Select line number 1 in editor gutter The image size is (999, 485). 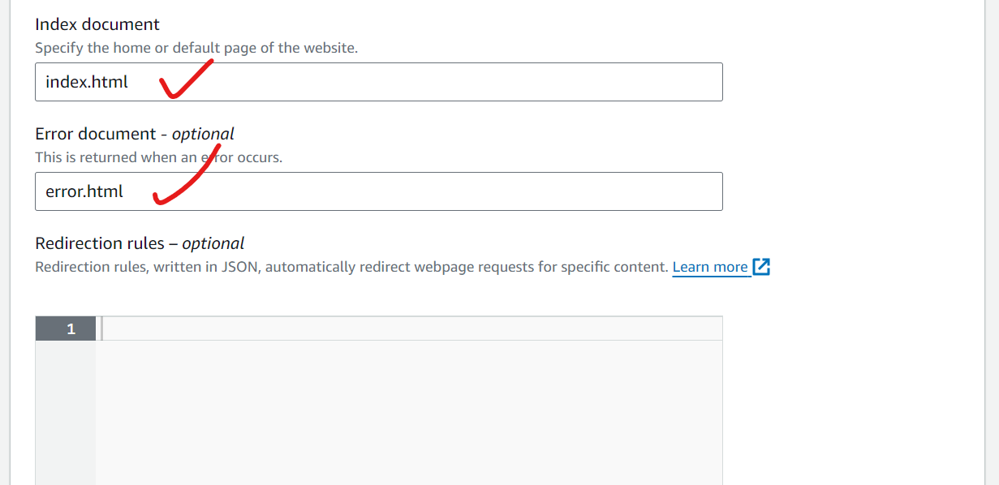pos(71,328)
